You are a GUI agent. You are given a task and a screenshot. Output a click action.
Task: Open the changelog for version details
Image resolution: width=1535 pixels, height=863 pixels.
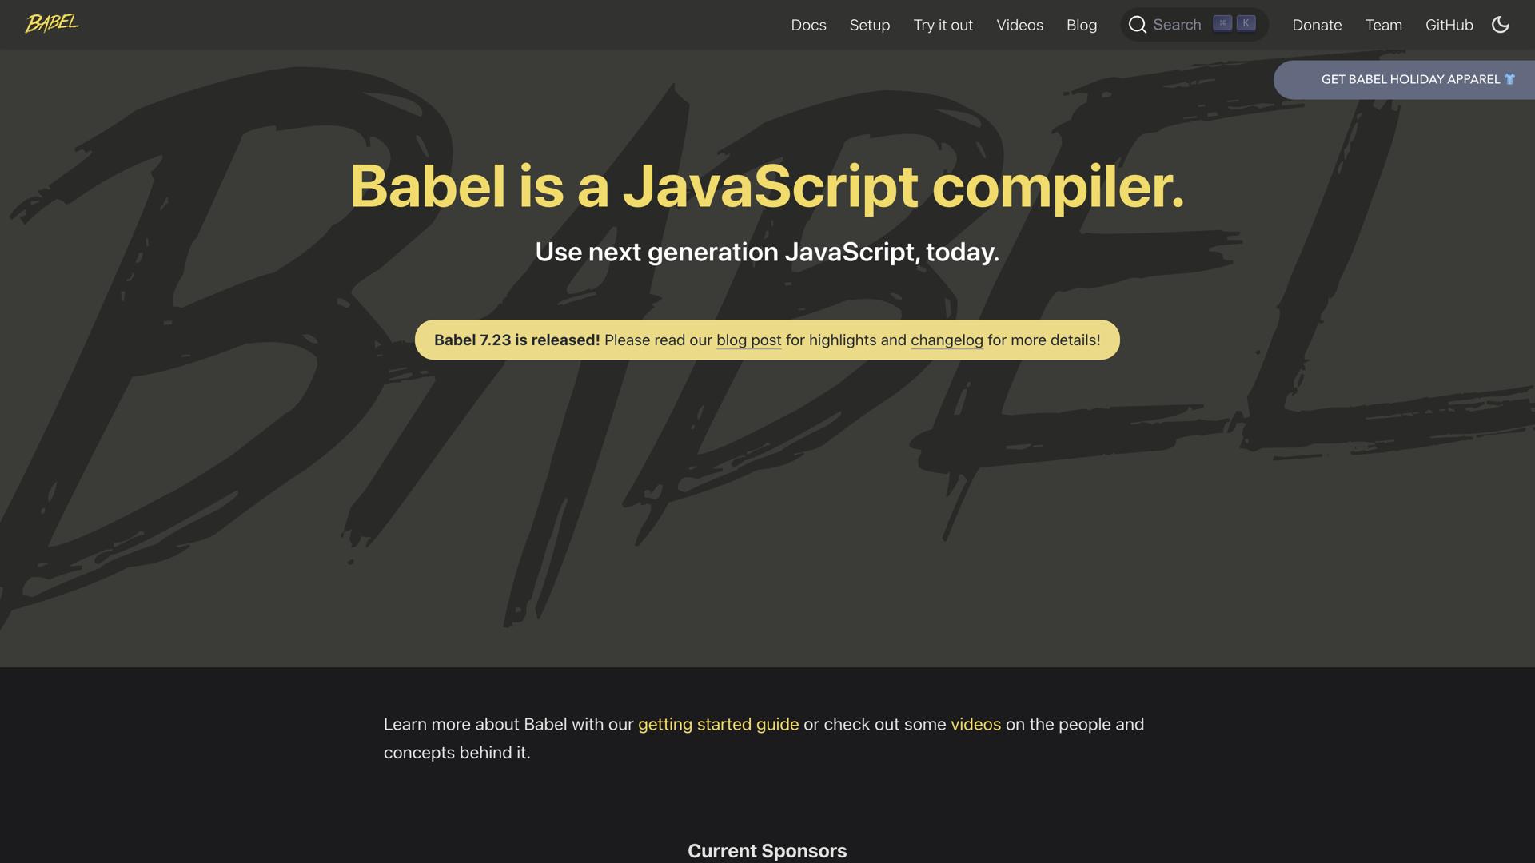(x=947, y=340)
